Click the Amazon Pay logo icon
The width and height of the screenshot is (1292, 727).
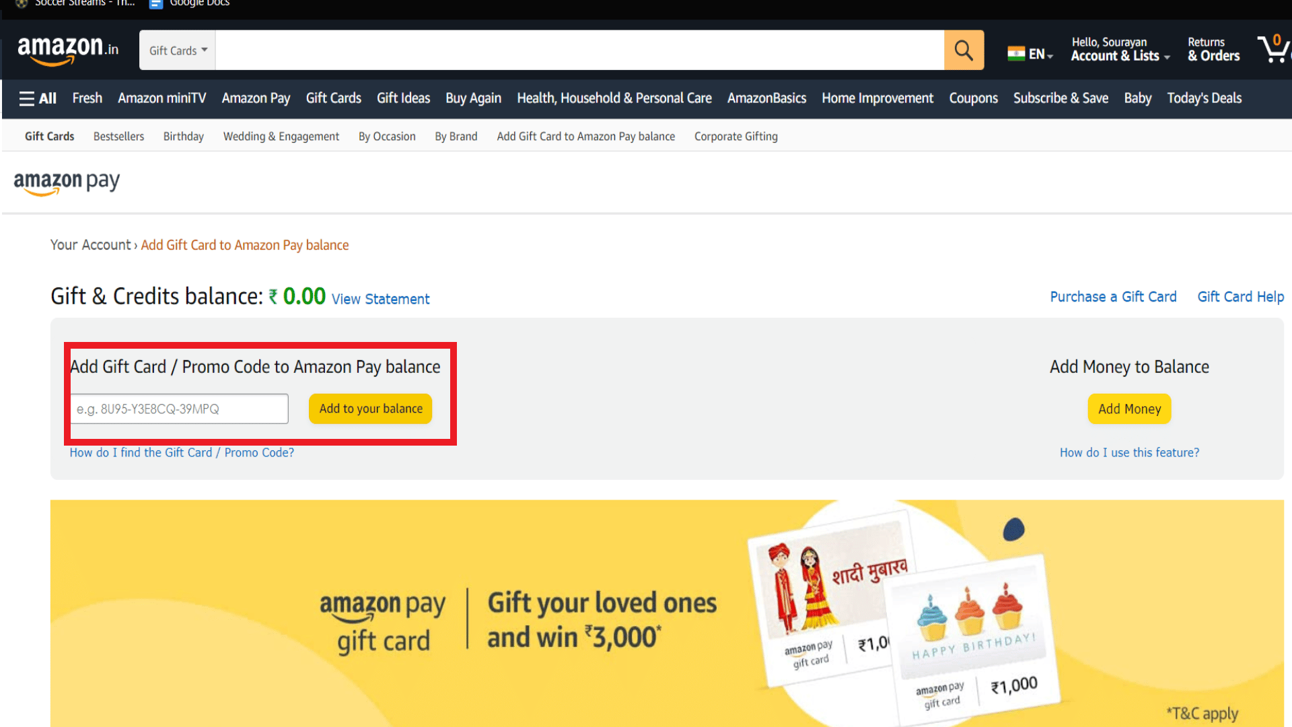point(66,183)
